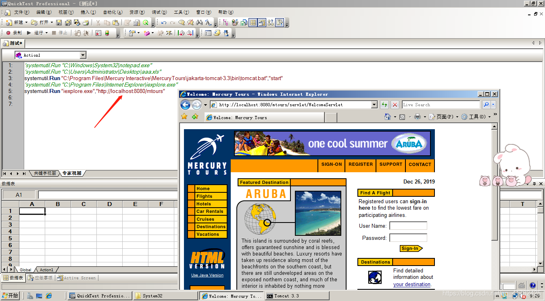Screen dimensions: 545x301
Task: Expand the 运行 dropdown arrow
Action: [46, 33]
